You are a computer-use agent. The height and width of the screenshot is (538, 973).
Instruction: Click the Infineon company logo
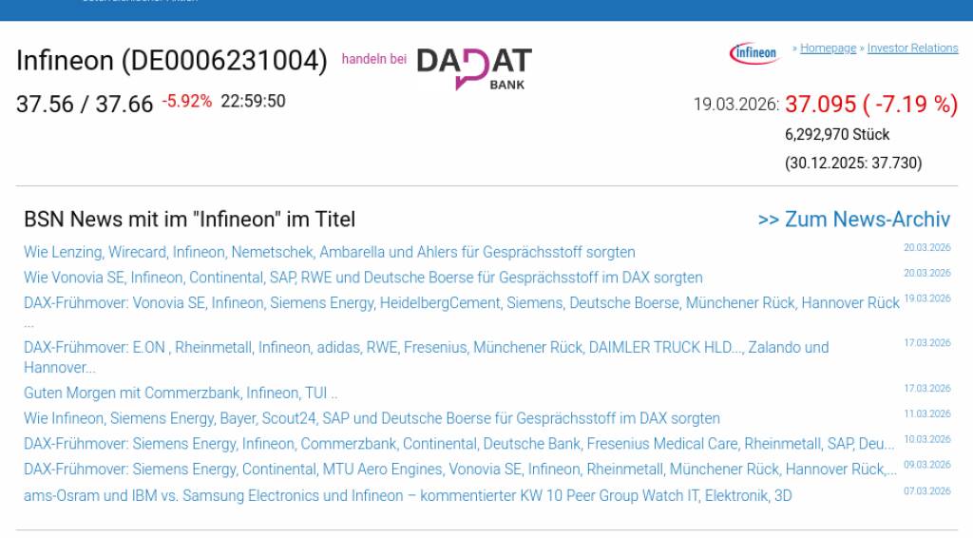[754, 53]
